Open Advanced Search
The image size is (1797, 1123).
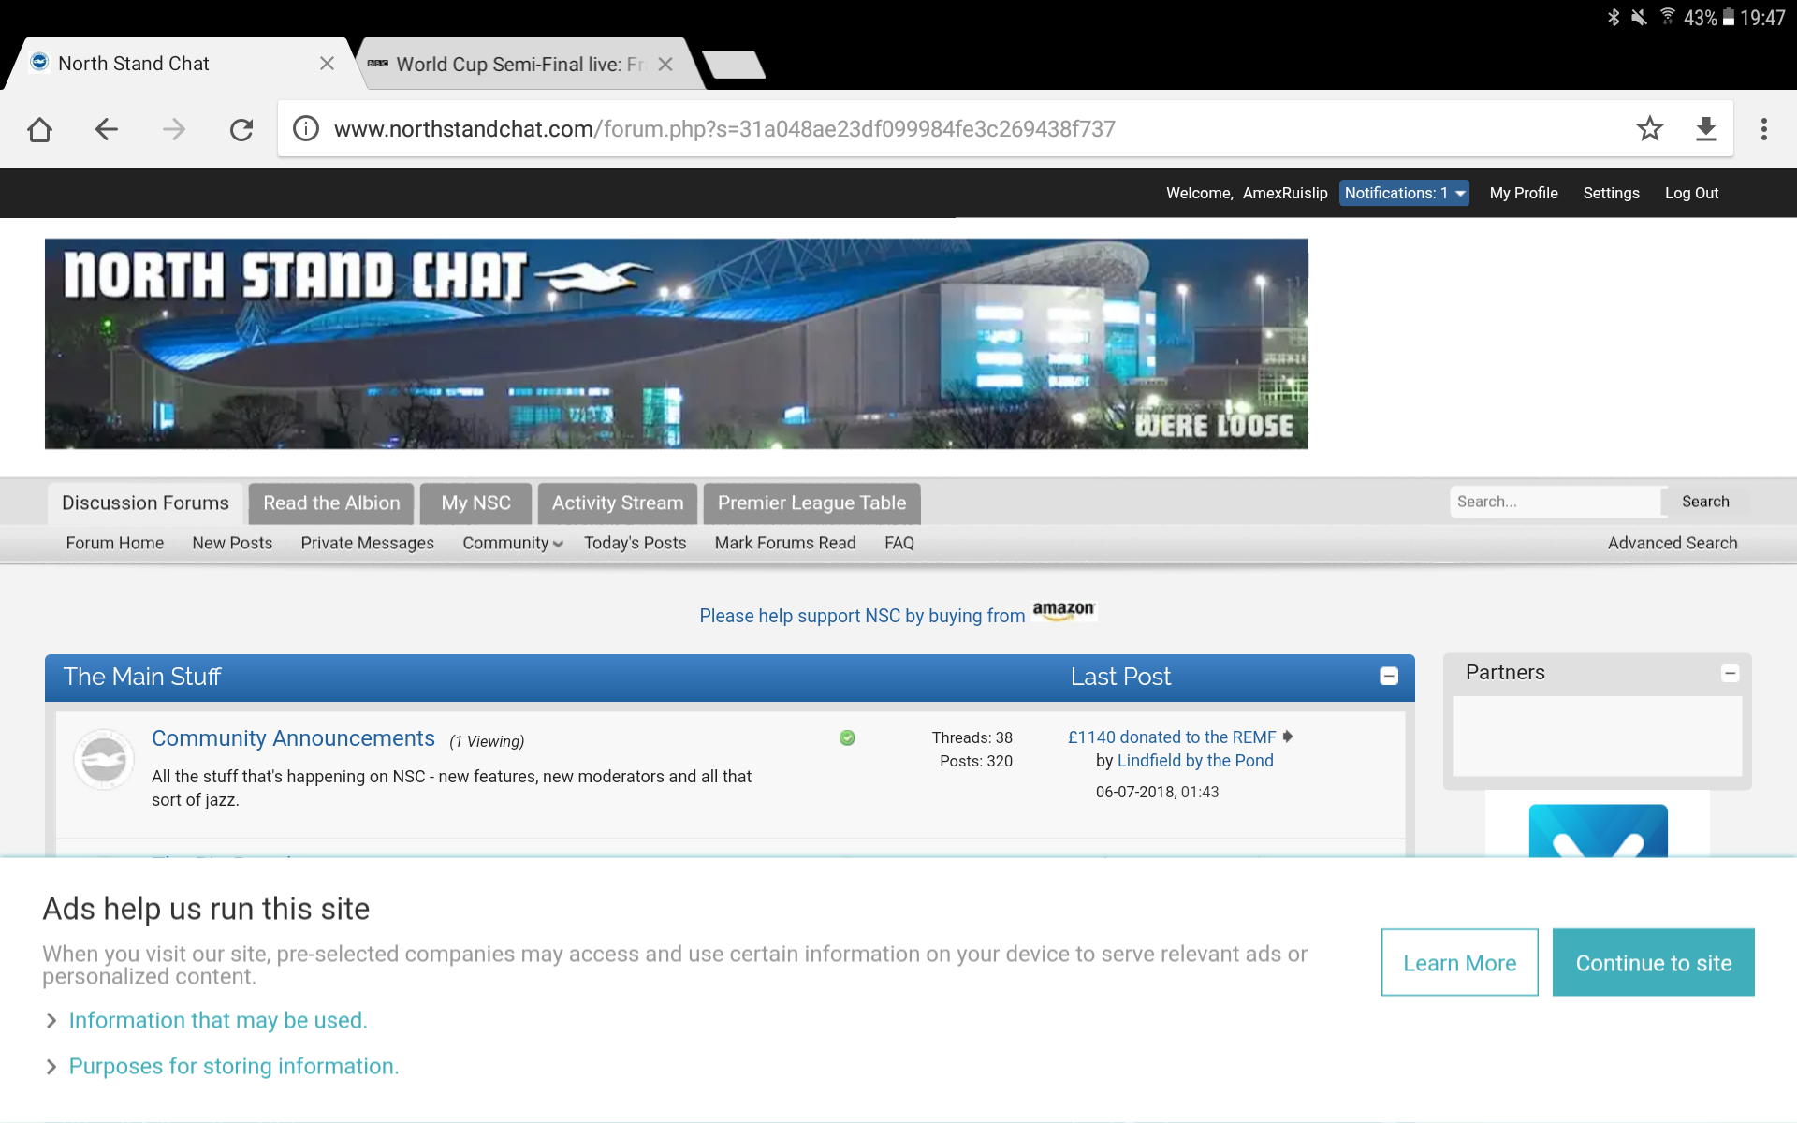(x=1672, y=543)
